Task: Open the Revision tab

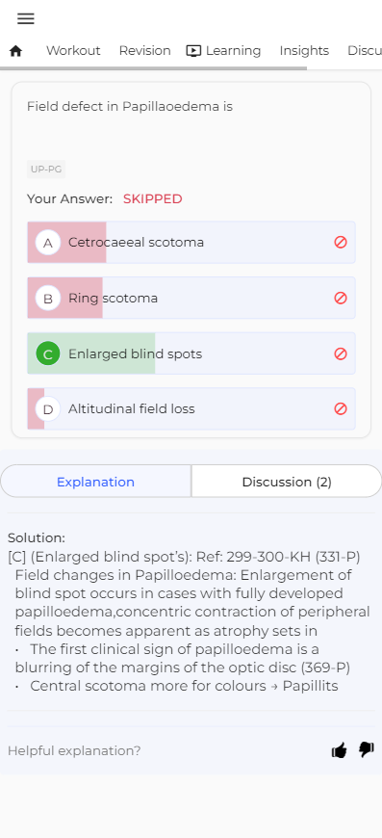Action: point(144,51)
